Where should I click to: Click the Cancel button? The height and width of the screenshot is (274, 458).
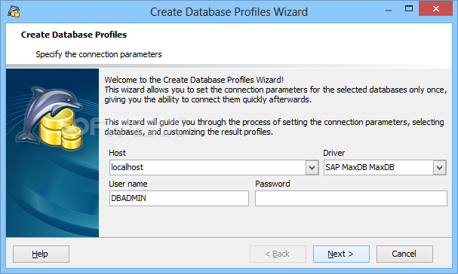(404, 254)
